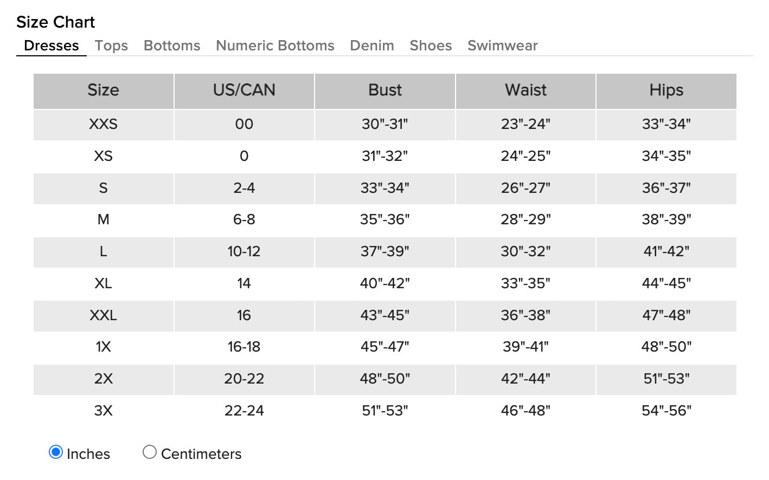769x480 pixels.
Task: Click the 1X size row label
Action: pos(103,347)
